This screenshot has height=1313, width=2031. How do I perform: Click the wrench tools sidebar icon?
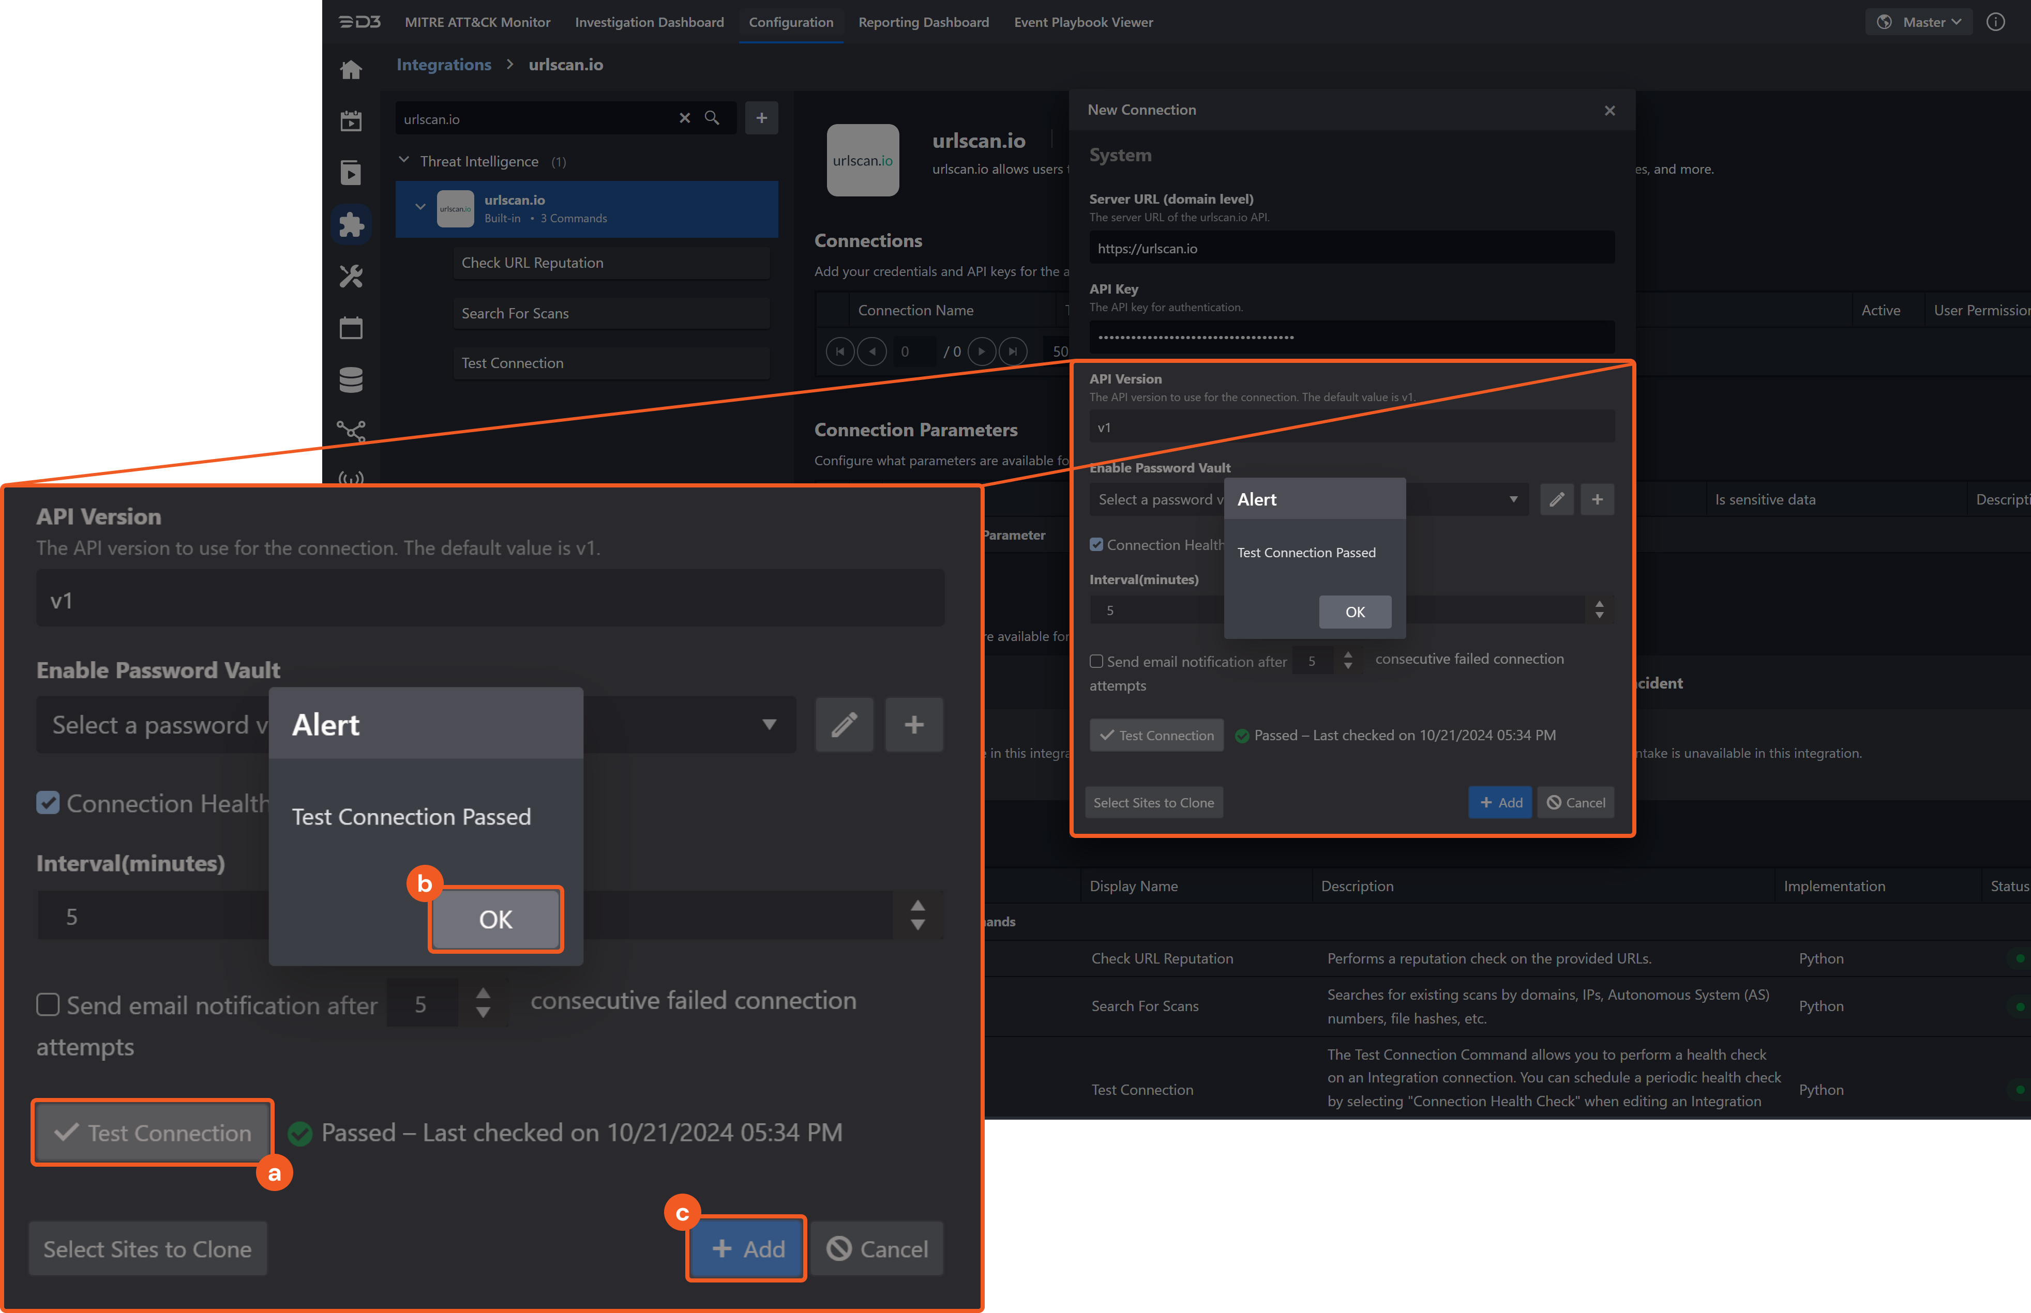coord(351,276)
